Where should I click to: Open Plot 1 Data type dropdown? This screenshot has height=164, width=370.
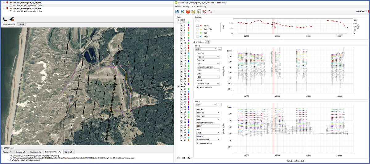coord(208,63)
